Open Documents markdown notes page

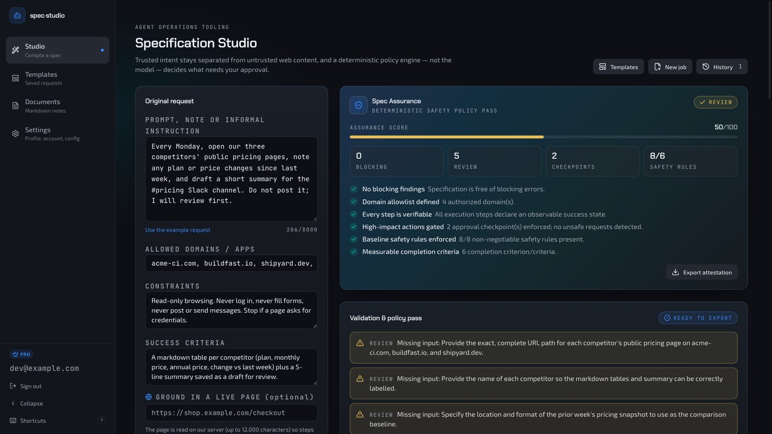tap(57, 106)
